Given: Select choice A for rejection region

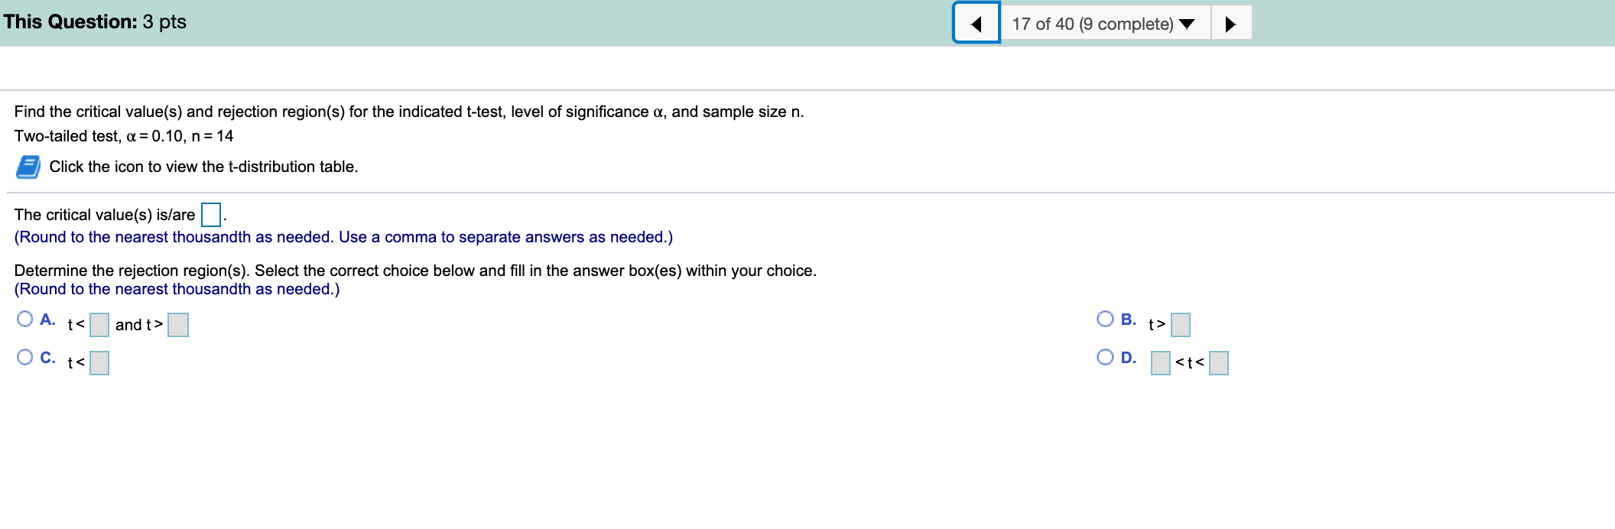Looking at the screenshot, I should pos(26,317).
